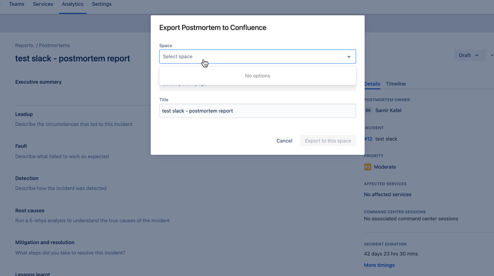Image resolution: width=494 pixels, height=276 pixels.
Task: Click the Mitigation and resolution placeholder text
Action: click(70, 253)
